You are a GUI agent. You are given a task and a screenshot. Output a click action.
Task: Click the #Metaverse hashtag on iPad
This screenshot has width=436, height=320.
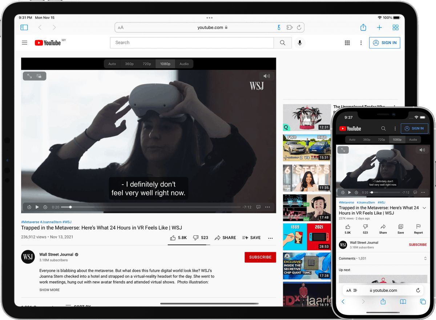pyautogui.click(x=30, y=222)
